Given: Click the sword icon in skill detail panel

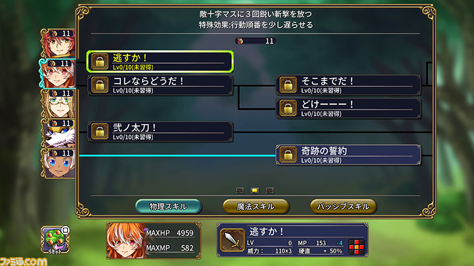Looking at the screenshot, I should click(232, 240).
